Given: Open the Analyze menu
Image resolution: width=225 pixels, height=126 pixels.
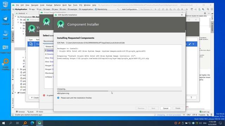Looking at the screenshot, I should (49, 5).
